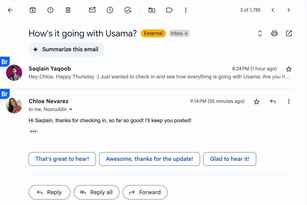307x205 pixels.
Task: Go back to the inbox list
Action: pos(10,10)
